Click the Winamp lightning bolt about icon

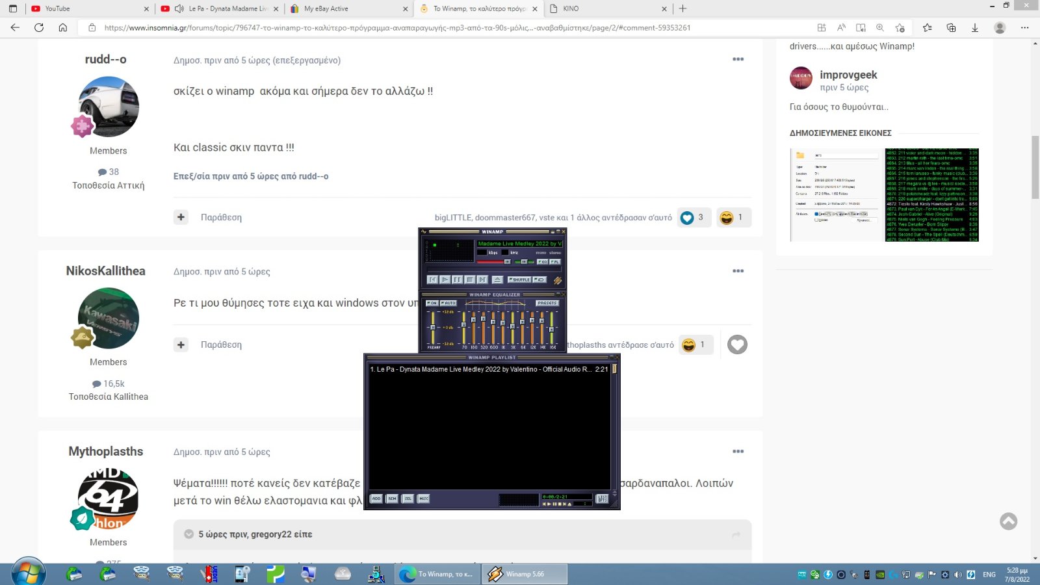[x=558, y=280]
